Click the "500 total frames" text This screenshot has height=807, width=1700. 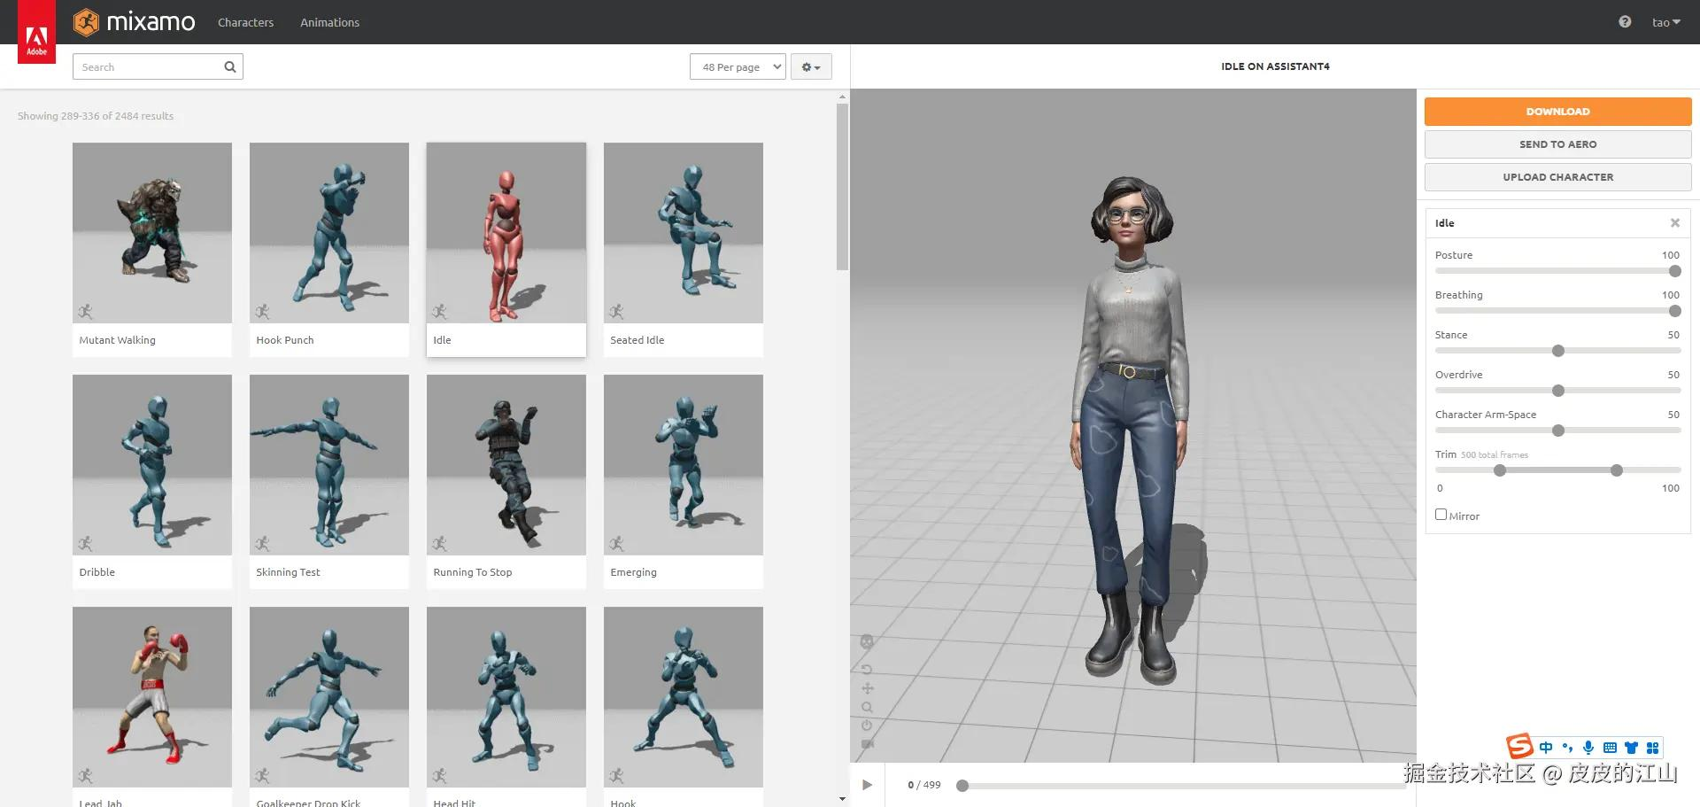coord(1494,455)
